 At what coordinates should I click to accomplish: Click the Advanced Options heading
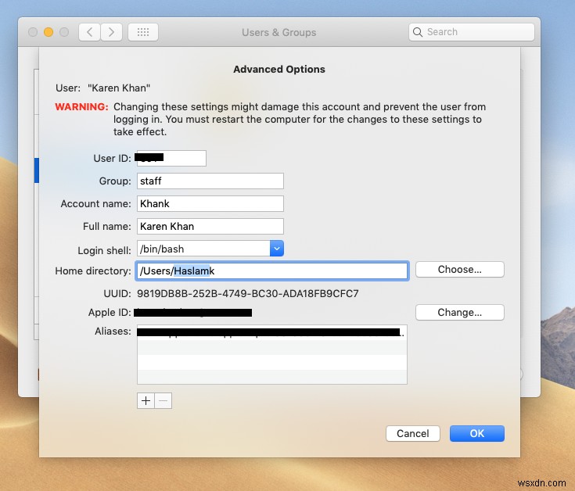(279, 70)
